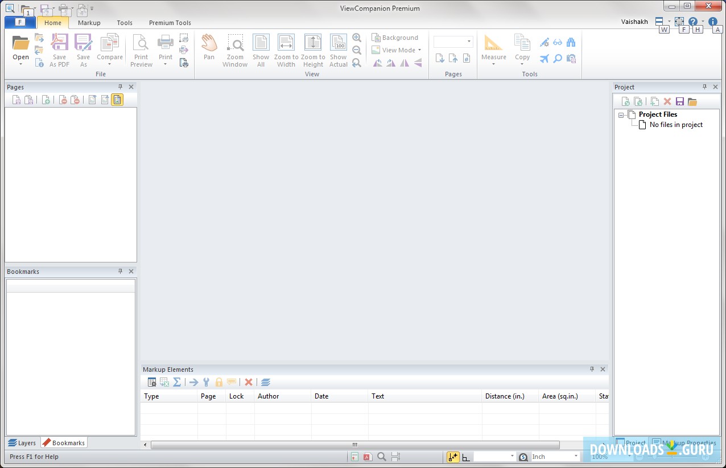Collapse the Project Files tree node
726x468 pixels.
tap(621, 114)
